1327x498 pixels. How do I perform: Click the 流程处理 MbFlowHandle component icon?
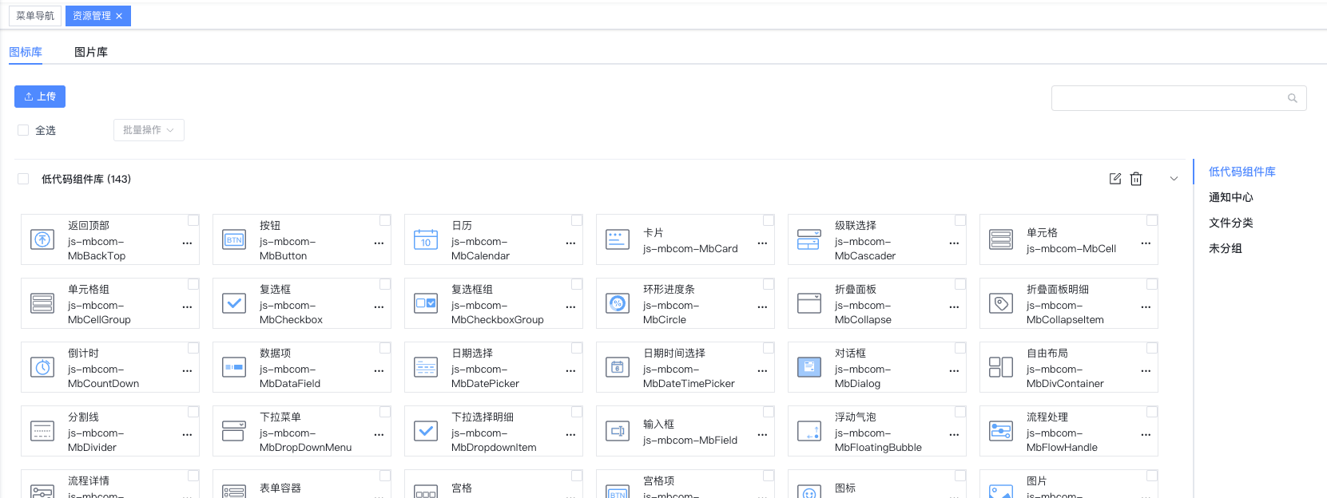(x=1001, y=431)
